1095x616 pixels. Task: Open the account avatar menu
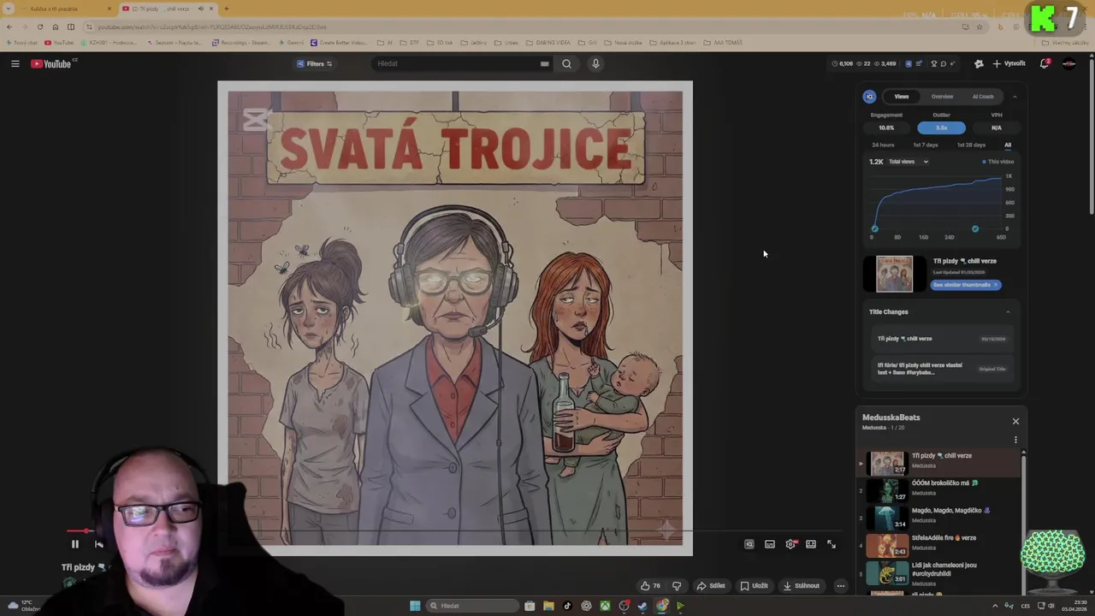(1069, 63)
